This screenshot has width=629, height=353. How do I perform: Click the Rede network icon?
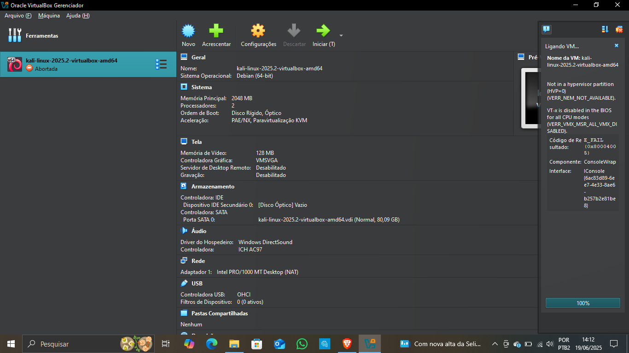pyautogui.click(x=184, y=261)
